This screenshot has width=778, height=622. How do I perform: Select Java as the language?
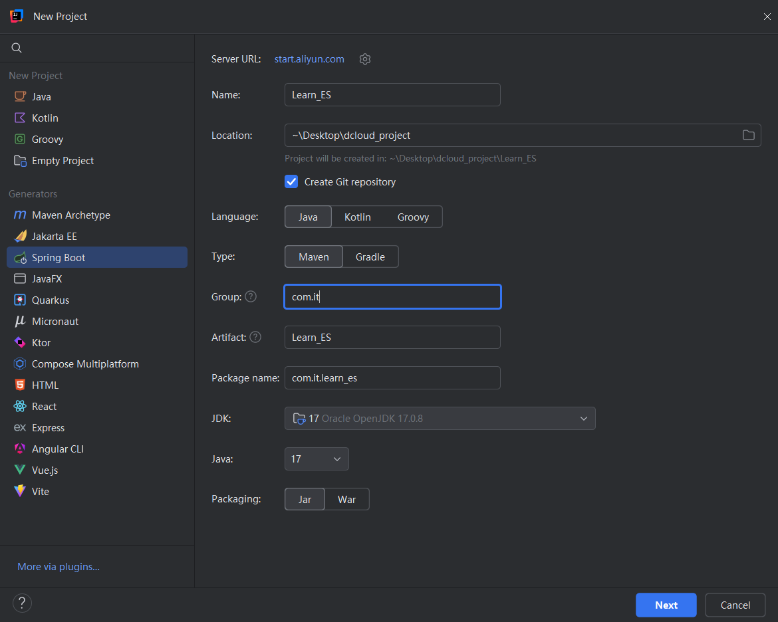[308, 217]
